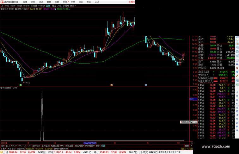The height and width of the screenshot is (154, 239).
Task: Switch chart to 分时 period
Action: 7,6
